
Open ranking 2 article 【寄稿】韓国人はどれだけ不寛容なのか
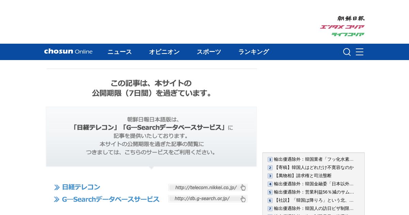point(314,168)
